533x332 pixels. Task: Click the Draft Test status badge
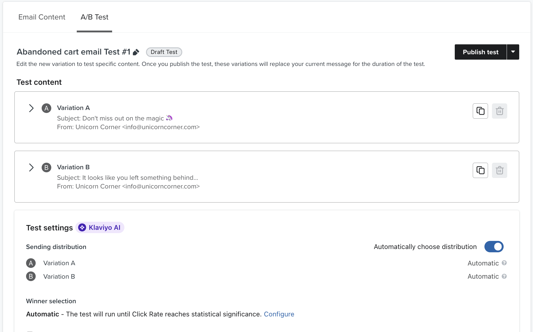click(x=164, y=52)
